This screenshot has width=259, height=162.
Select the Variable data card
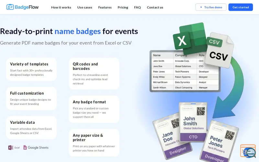[x=31, y=127]
